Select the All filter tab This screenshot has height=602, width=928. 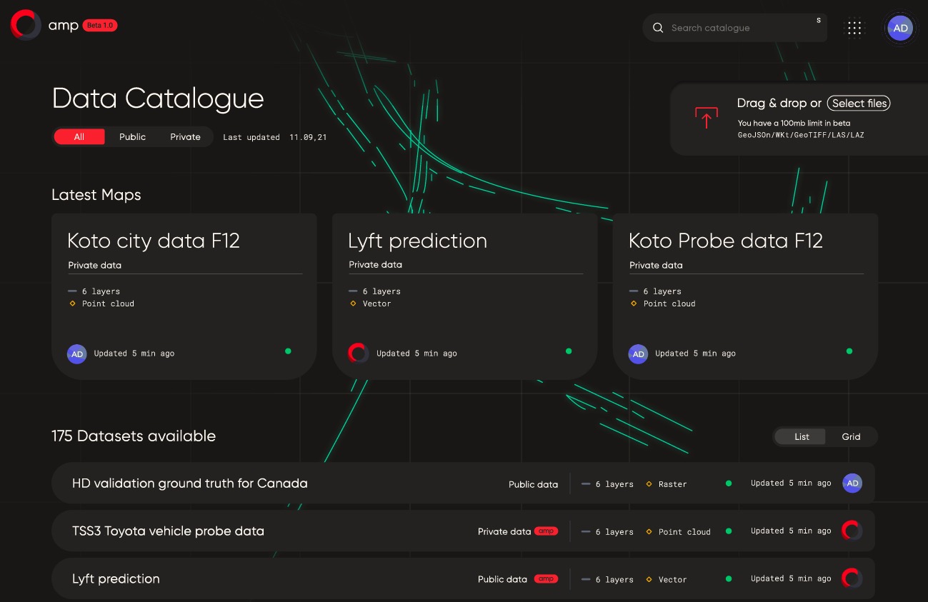[79, 136]
